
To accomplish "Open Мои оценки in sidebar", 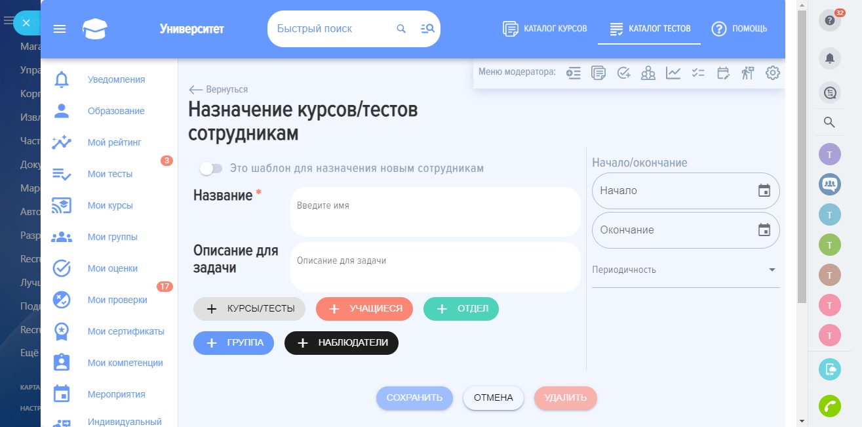I will [x=109, y=268].
